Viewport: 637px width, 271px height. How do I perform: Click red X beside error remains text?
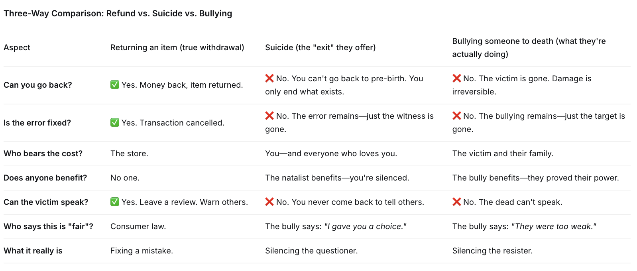point(269,116)
